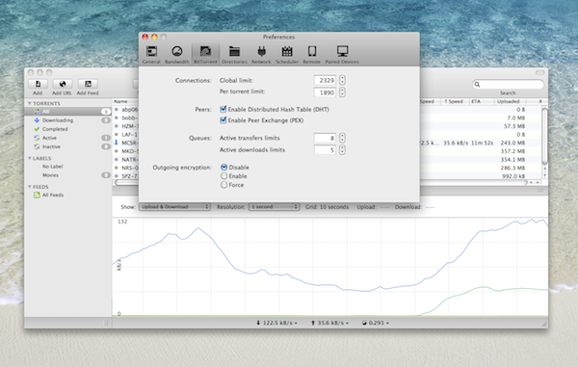
Task: Open the ratio 0.291 menu in status bar
Action: point(376,323)
